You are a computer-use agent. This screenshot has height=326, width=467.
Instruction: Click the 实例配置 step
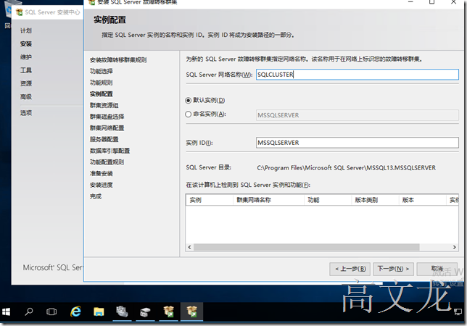102,94
